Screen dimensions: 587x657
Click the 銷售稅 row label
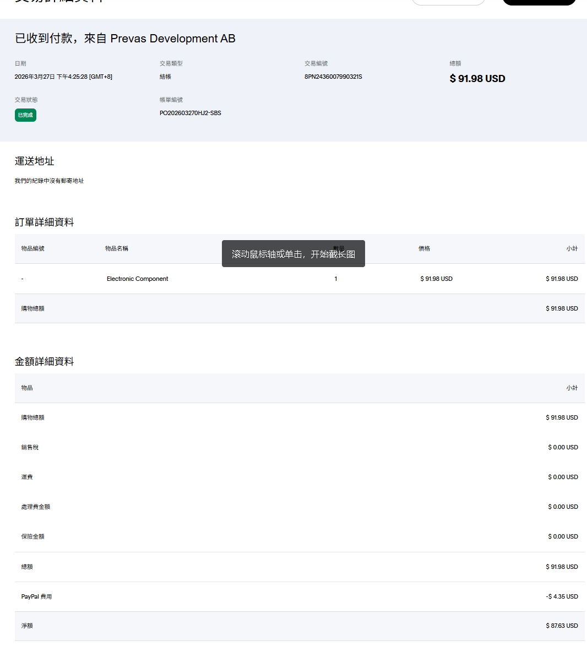click(30, 448)
